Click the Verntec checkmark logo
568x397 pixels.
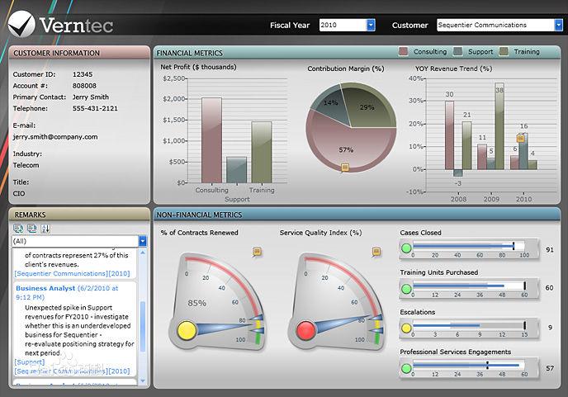tap(22, 24)
